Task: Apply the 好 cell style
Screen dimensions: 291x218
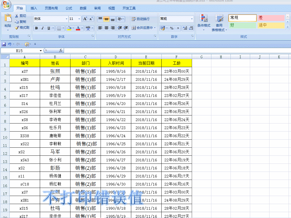Action: pyautogui.click(x=242, y=25)
